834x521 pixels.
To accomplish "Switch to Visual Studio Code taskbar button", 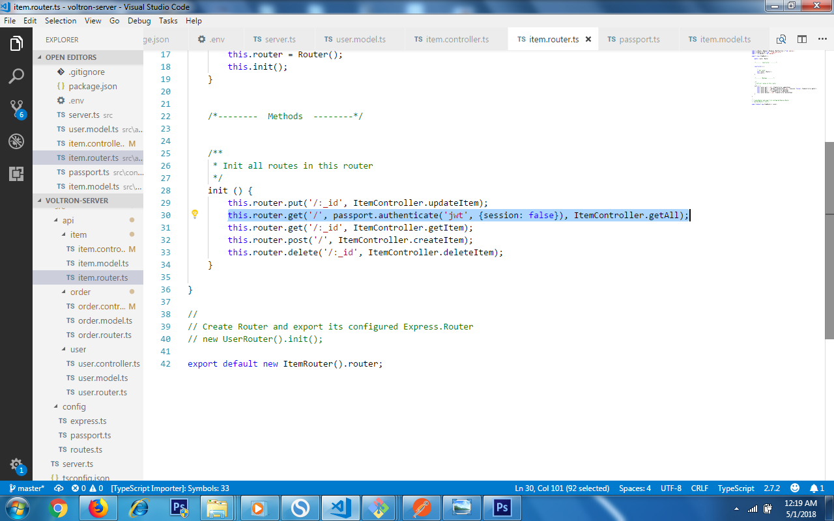I will 340,508.
